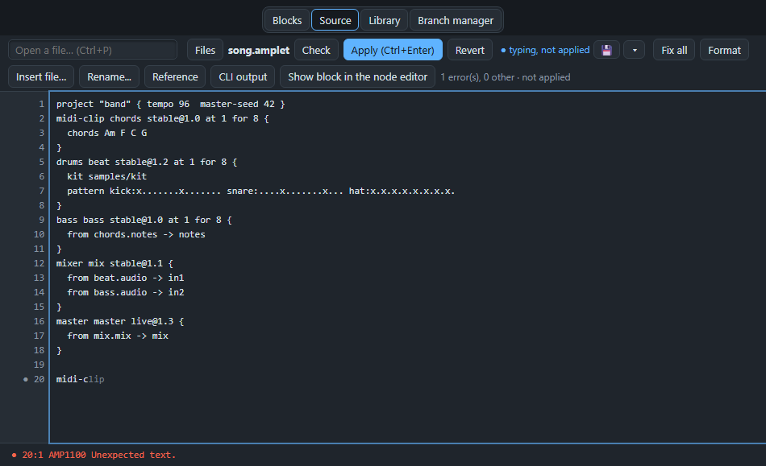This screenshot has height=466, width=766.
Task: Click the from mix.mix -> mix line
Action: coord(118,336)
